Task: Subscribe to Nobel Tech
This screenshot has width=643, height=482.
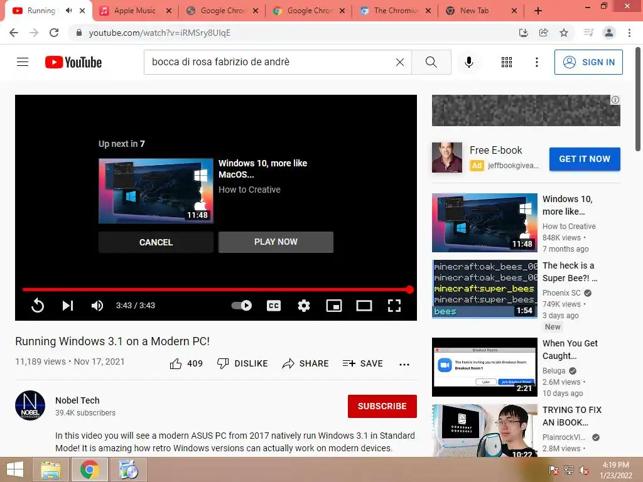Action: tap(382, 406)
